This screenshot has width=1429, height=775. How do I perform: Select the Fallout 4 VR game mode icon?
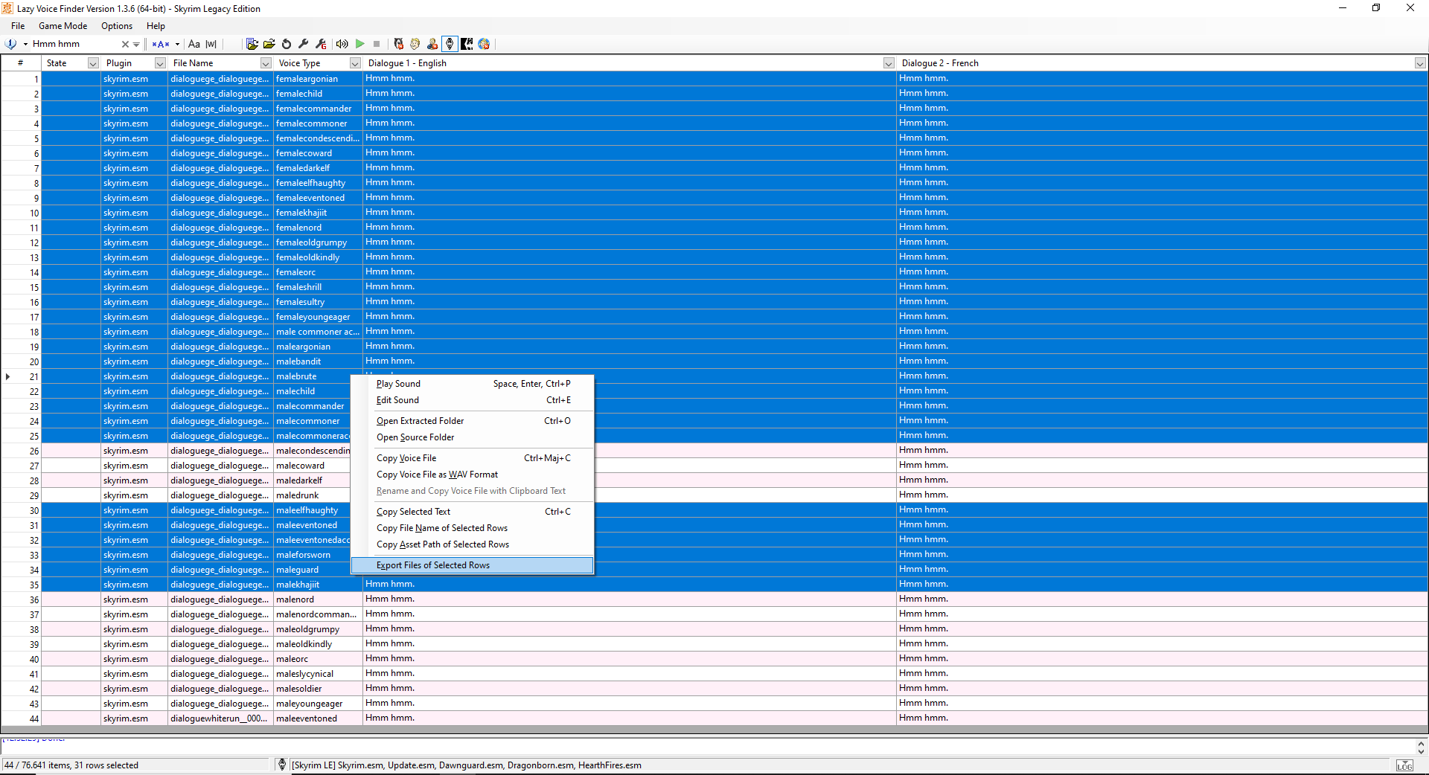click(432, 44)
